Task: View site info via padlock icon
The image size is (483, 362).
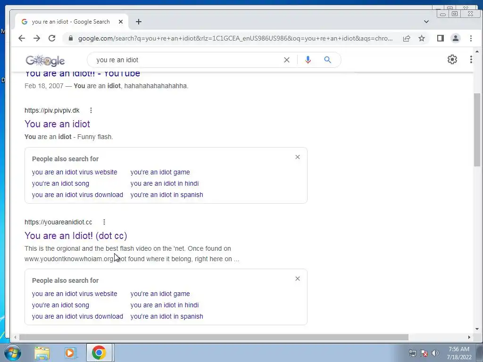Action: [71, 38]
